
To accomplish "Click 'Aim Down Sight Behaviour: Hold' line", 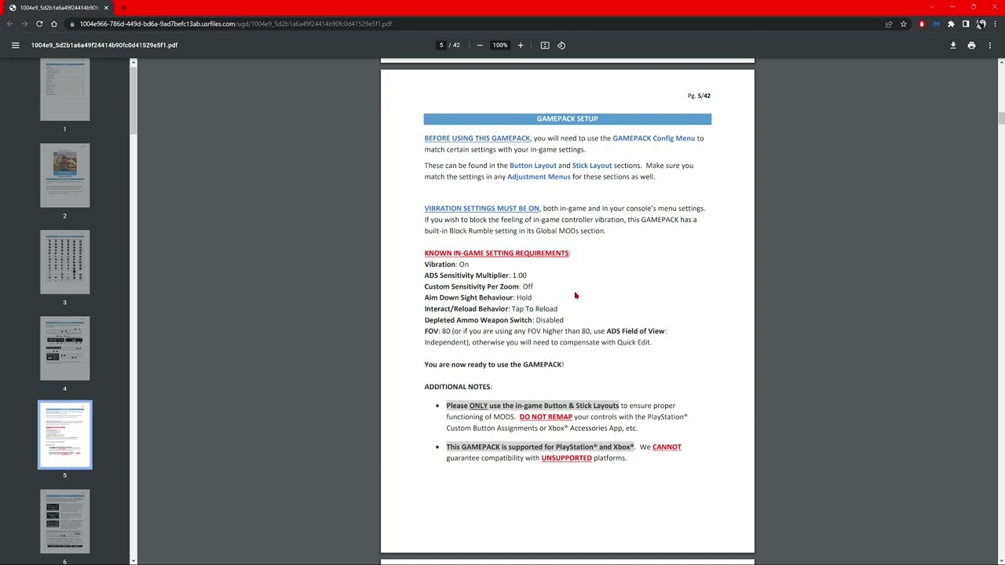I will (477, 297).
